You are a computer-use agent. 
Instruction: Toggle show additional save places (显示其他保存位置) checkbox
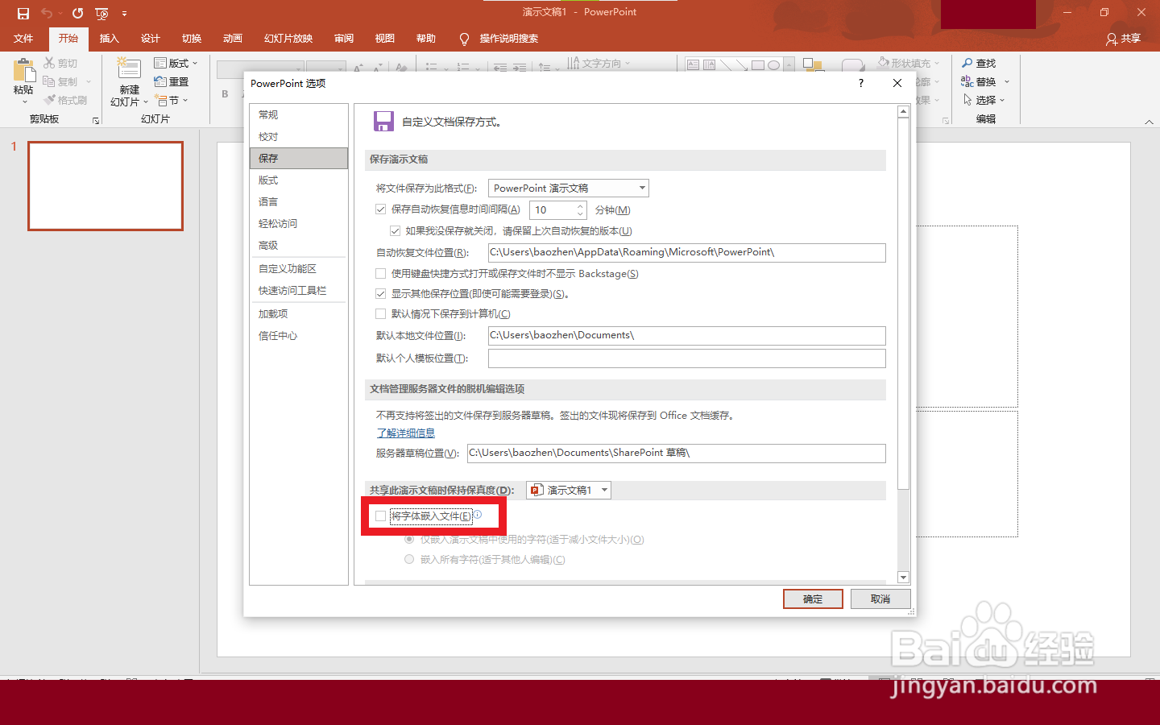pos(381,294)
